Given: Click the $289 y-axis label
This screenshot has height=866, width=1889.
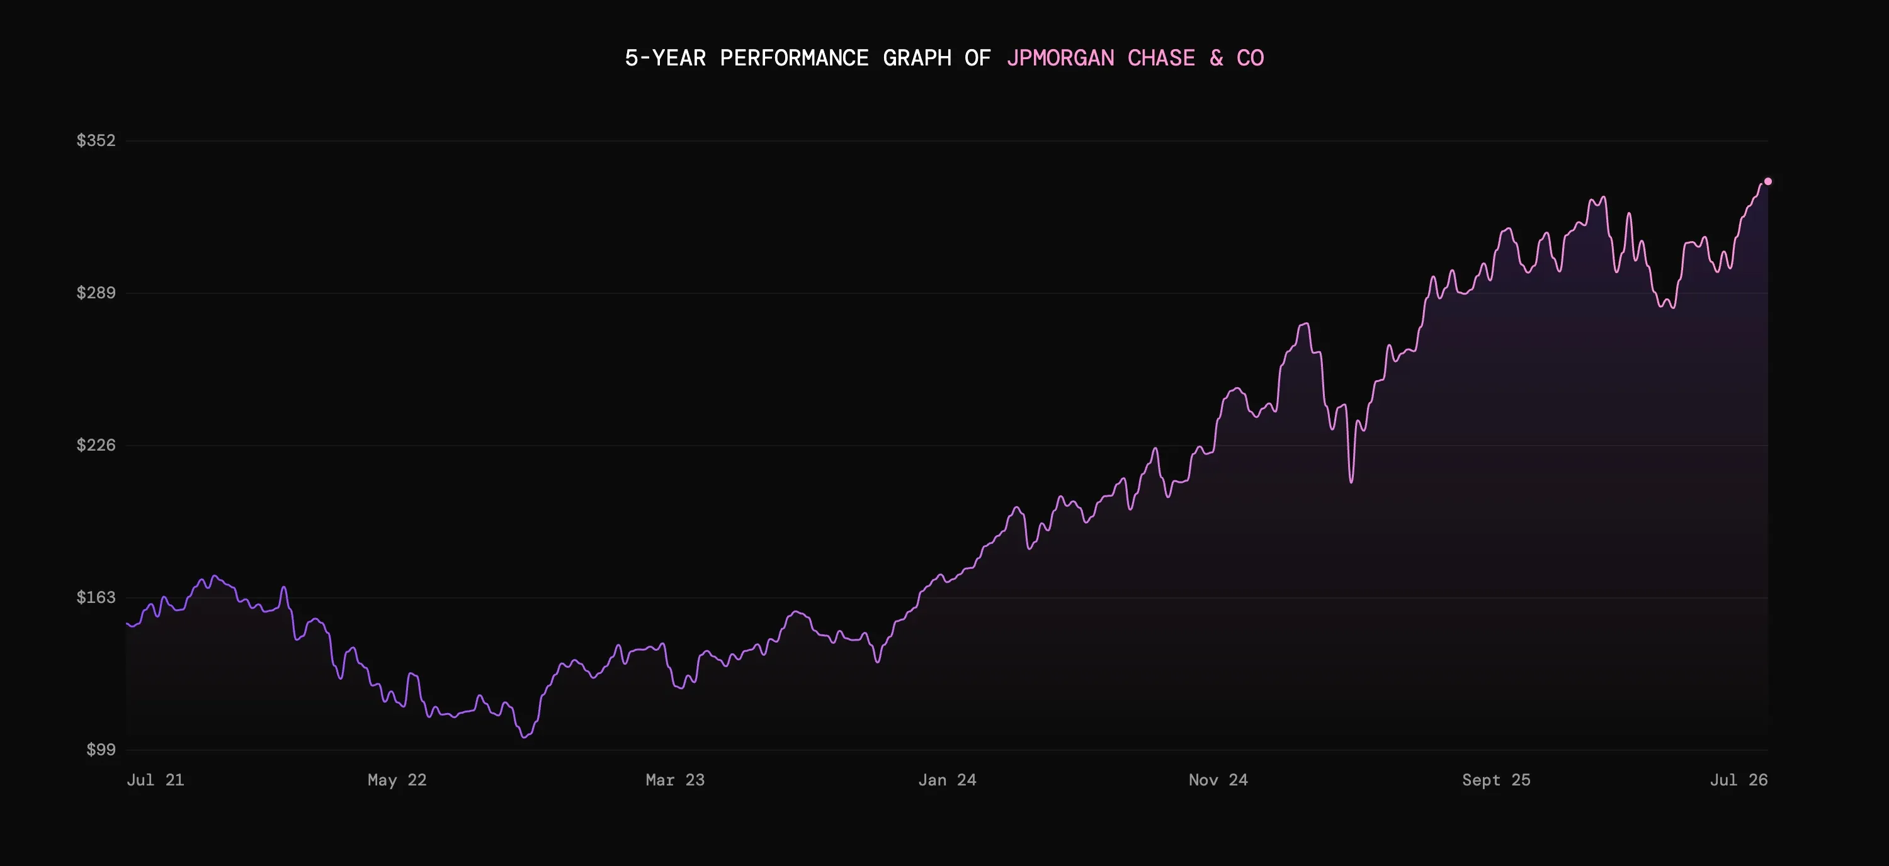Looking at the screenshot, I should click(96, 292).
